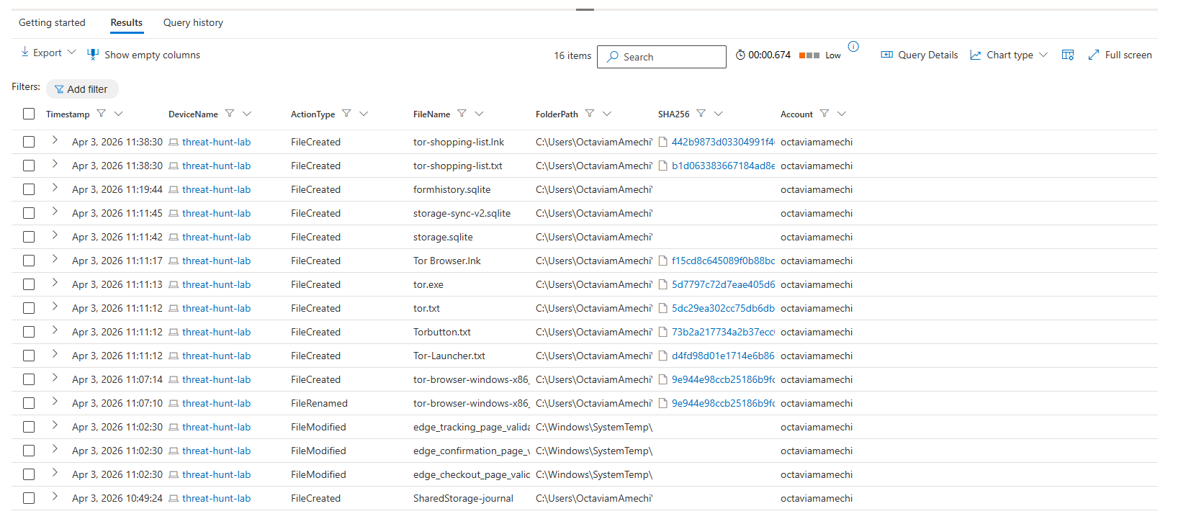Expand the Tor-Launcher.txt row details
The height and width of the screenshot is (524, 1204).
55,354
